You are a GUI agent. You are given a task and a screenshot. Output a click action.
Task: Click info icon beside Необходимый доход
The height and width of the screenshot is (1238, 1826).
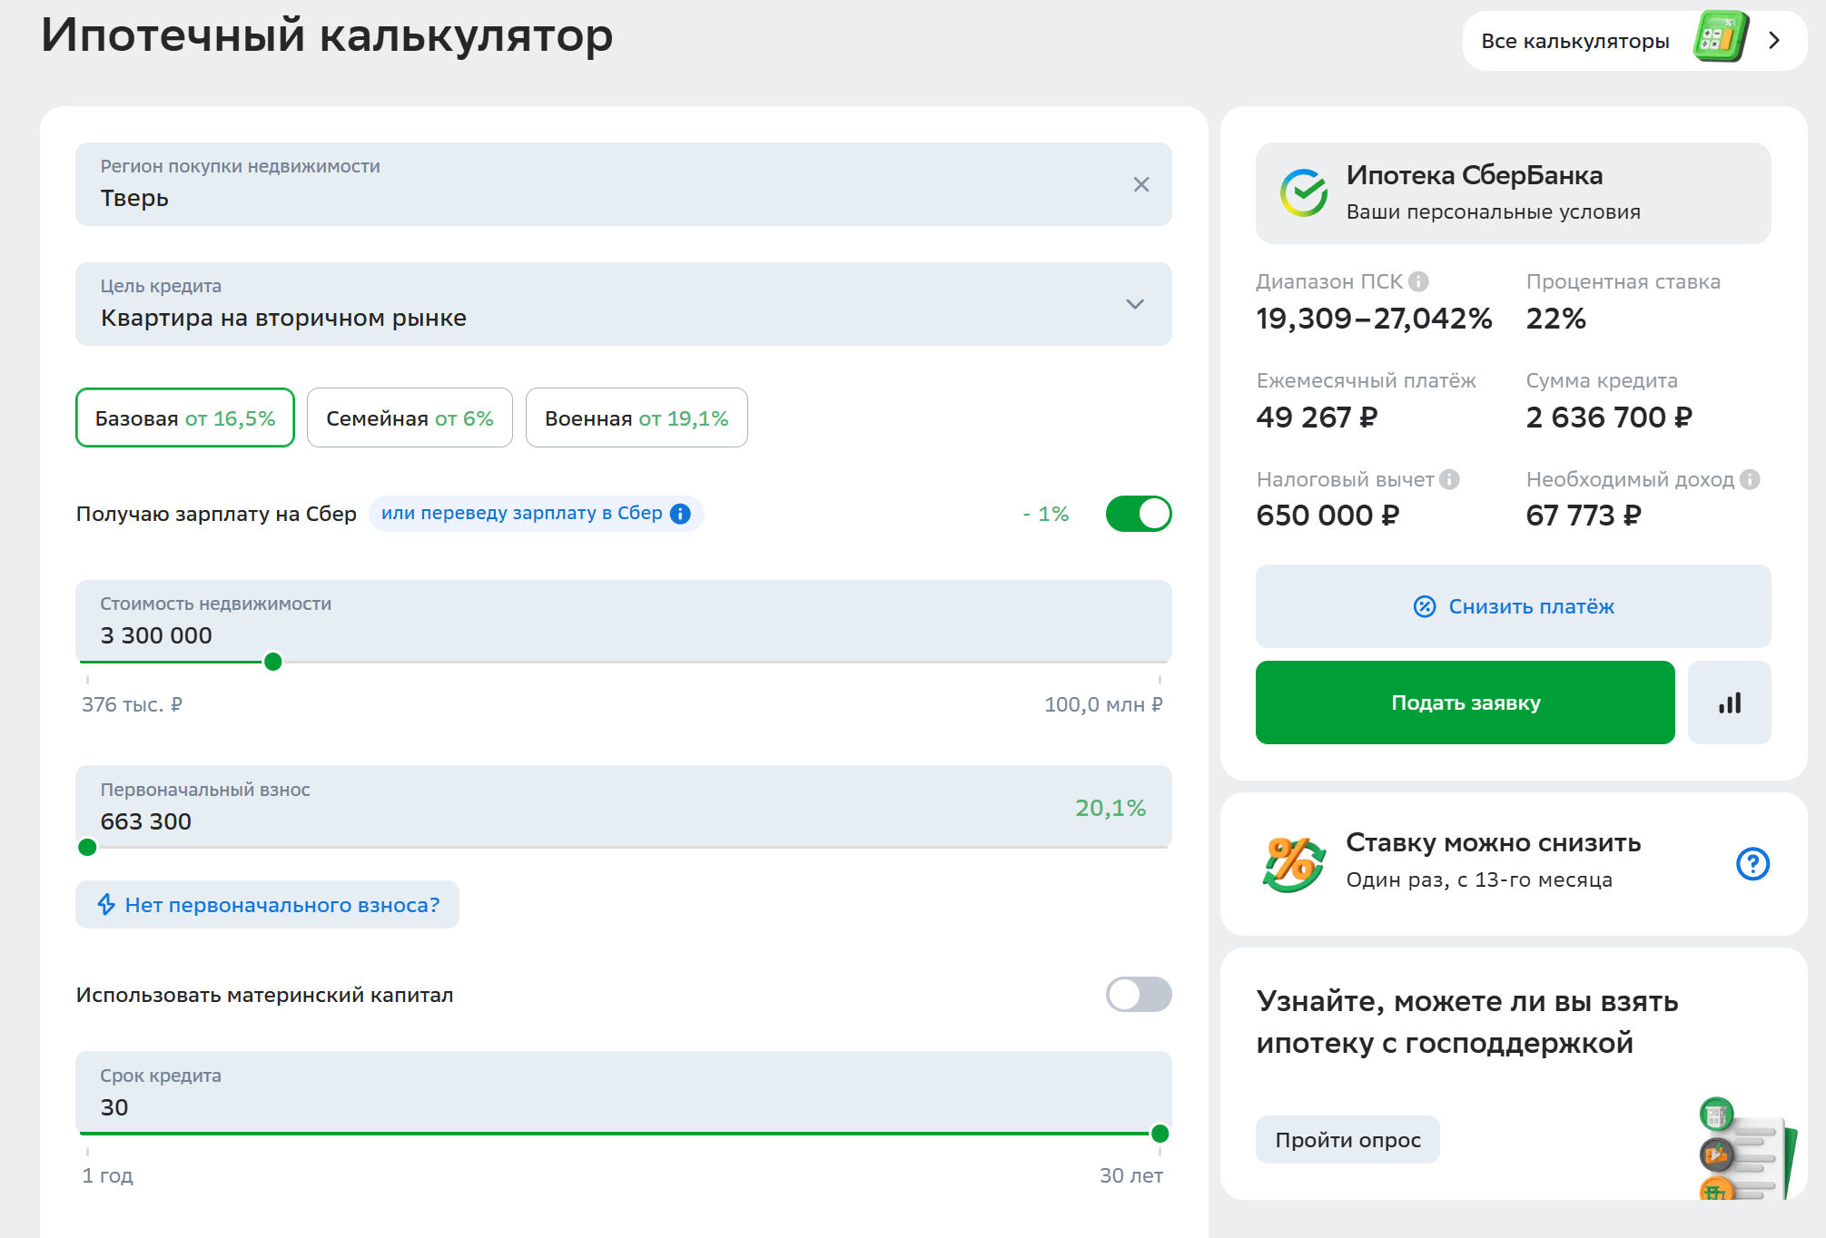[x=1751, y=479]
